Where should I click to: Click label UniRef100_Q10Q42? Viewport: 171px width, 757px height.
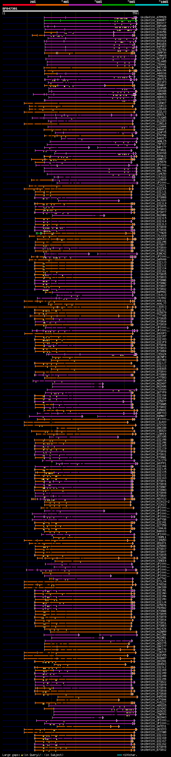(x=153, y=708)
